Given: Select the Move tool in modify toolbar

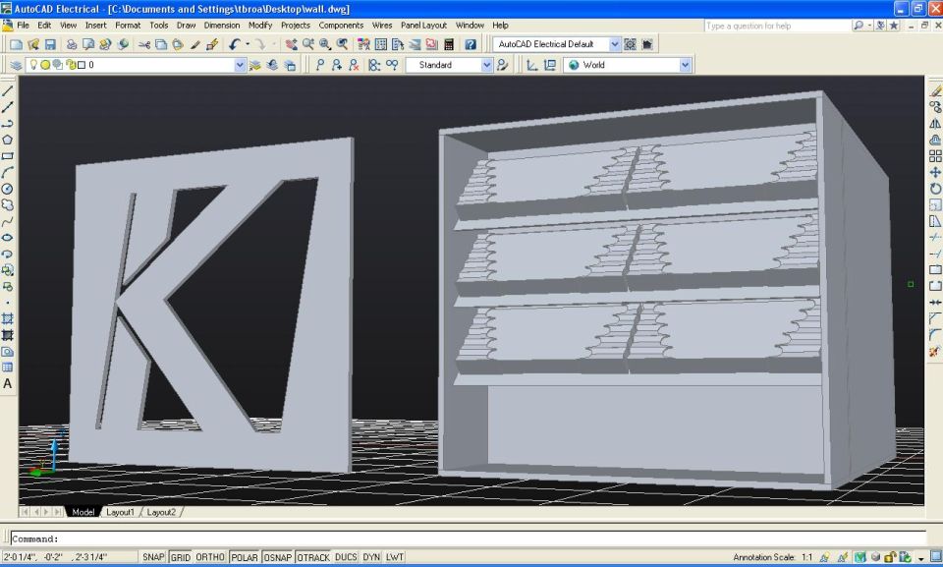Looking at the screenshot, I should point(935,173).
